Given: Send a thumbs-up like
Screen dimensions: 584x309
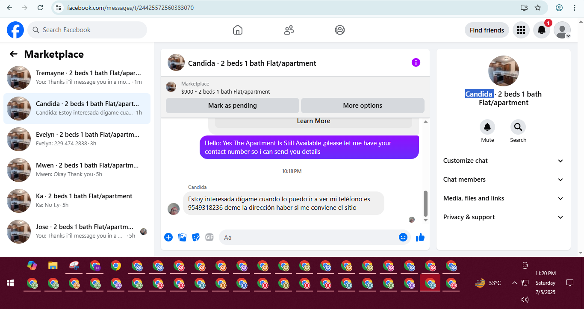Looking at the screenshot, I should pyautogui.click(x=420, y=237).
